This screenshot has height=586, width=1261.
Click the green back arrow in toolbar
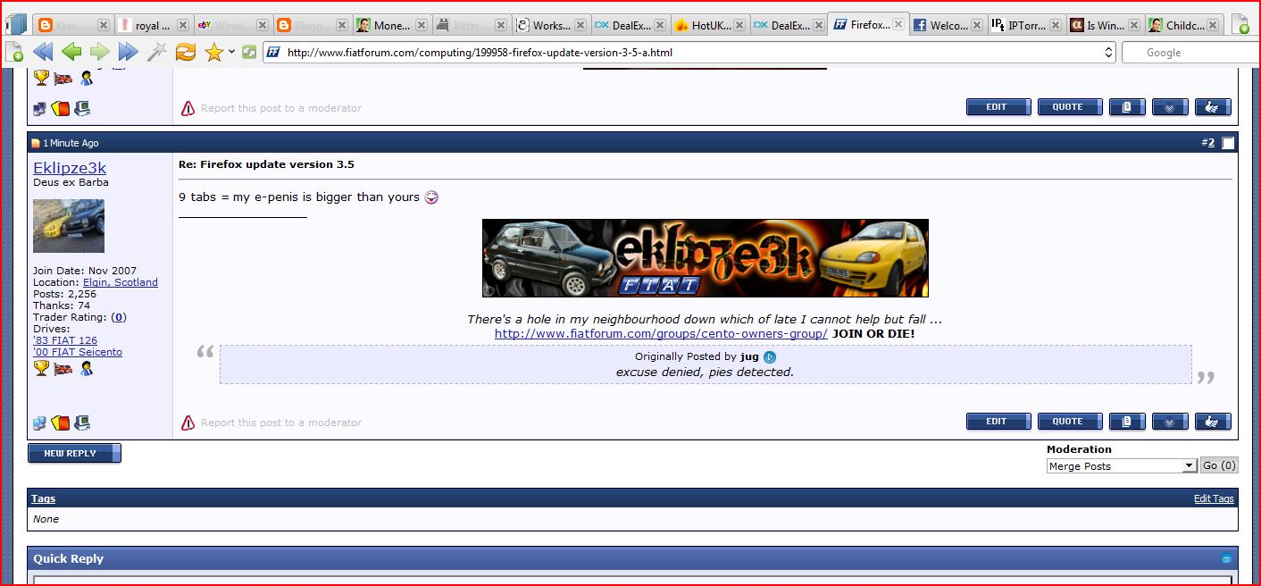(x=71, y=52)
